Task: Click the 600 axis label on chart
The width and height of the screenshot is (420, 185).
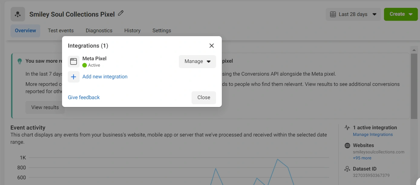Action: point(22,178)
